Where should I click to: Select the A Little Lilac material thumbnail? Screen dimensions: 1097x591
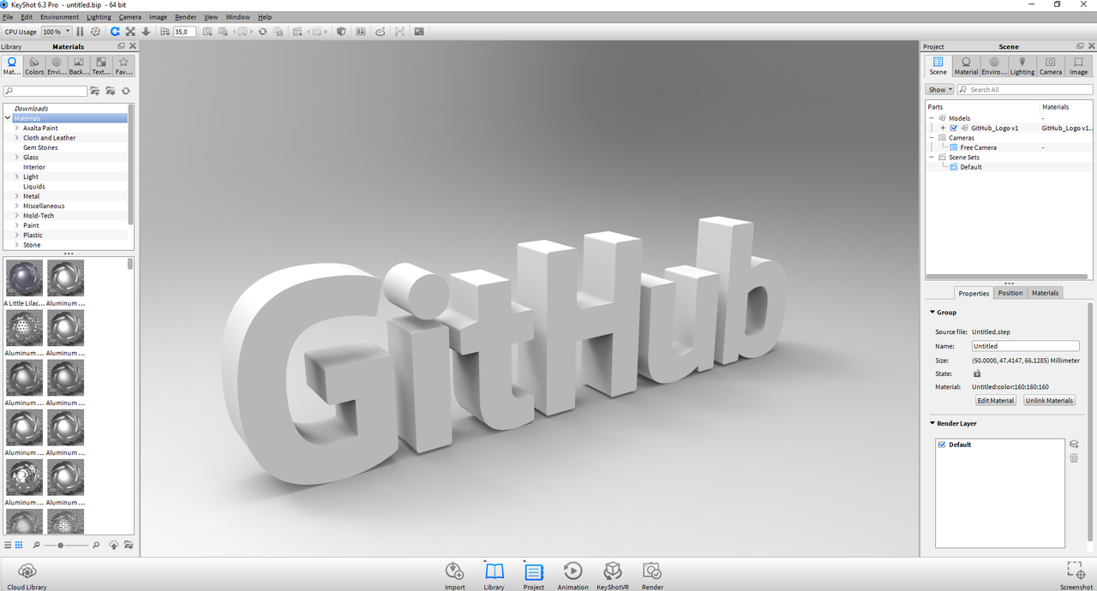pos(24,278)
